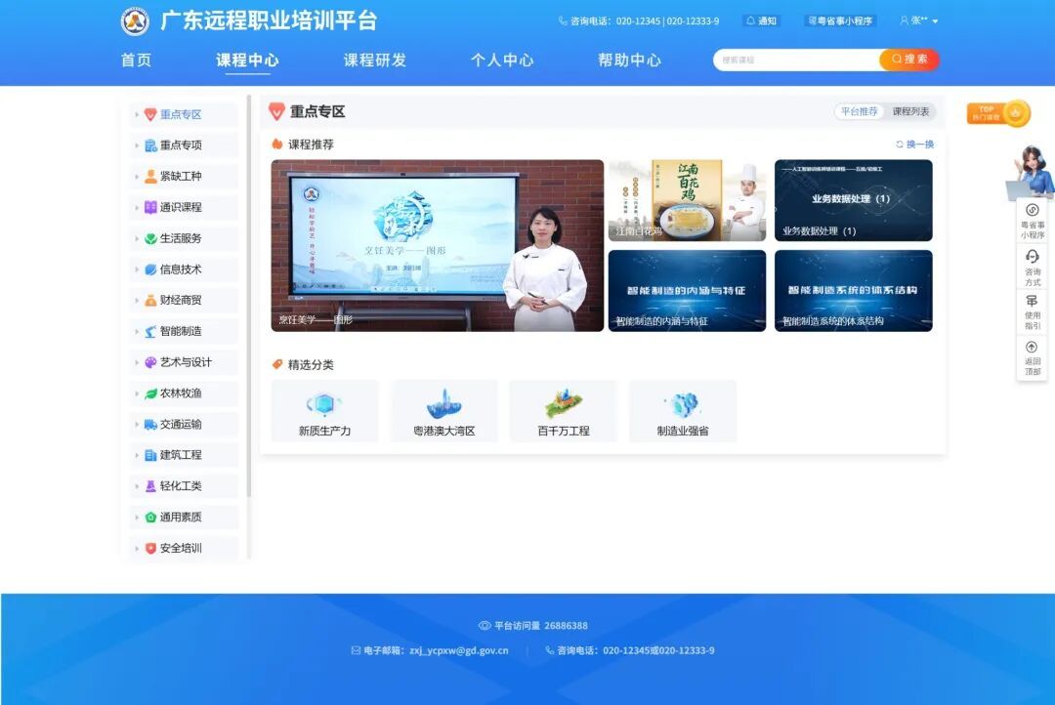Open the user account dropdown arrow

coord(935,21)
